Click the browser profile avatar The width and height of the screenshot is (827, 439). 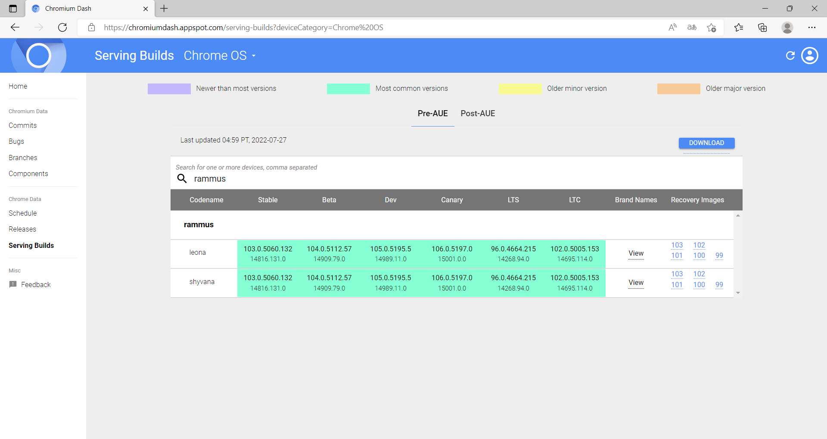(x=787, y=28)
